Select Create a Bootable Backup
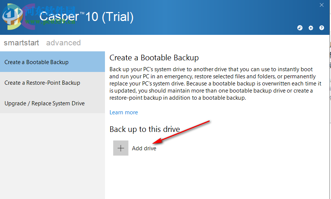Viewport: 331px width, 199px height. point(52,62)
